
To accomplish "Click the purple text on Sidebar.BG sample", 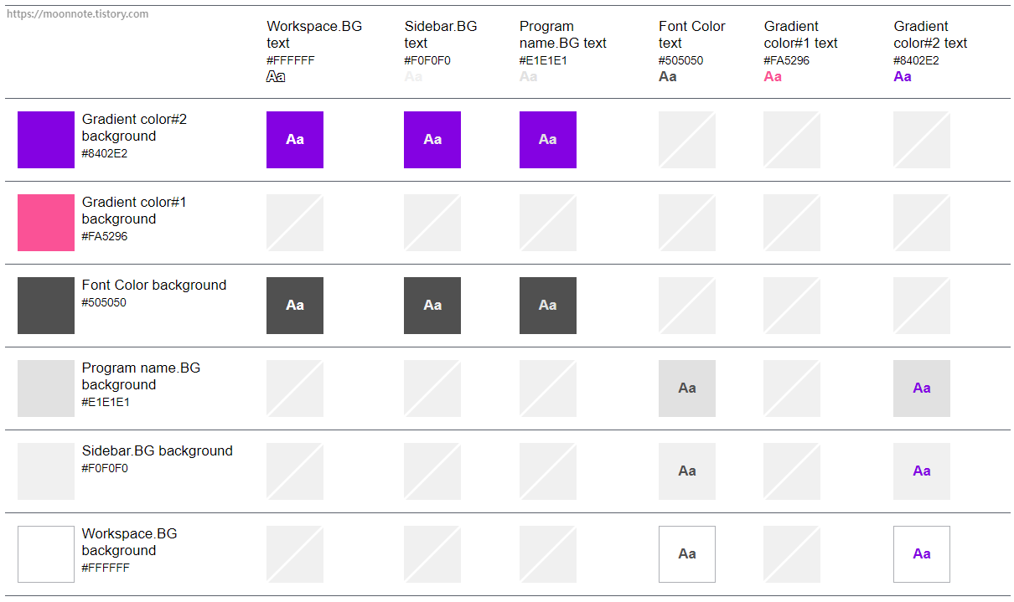I will pos(922,471).
